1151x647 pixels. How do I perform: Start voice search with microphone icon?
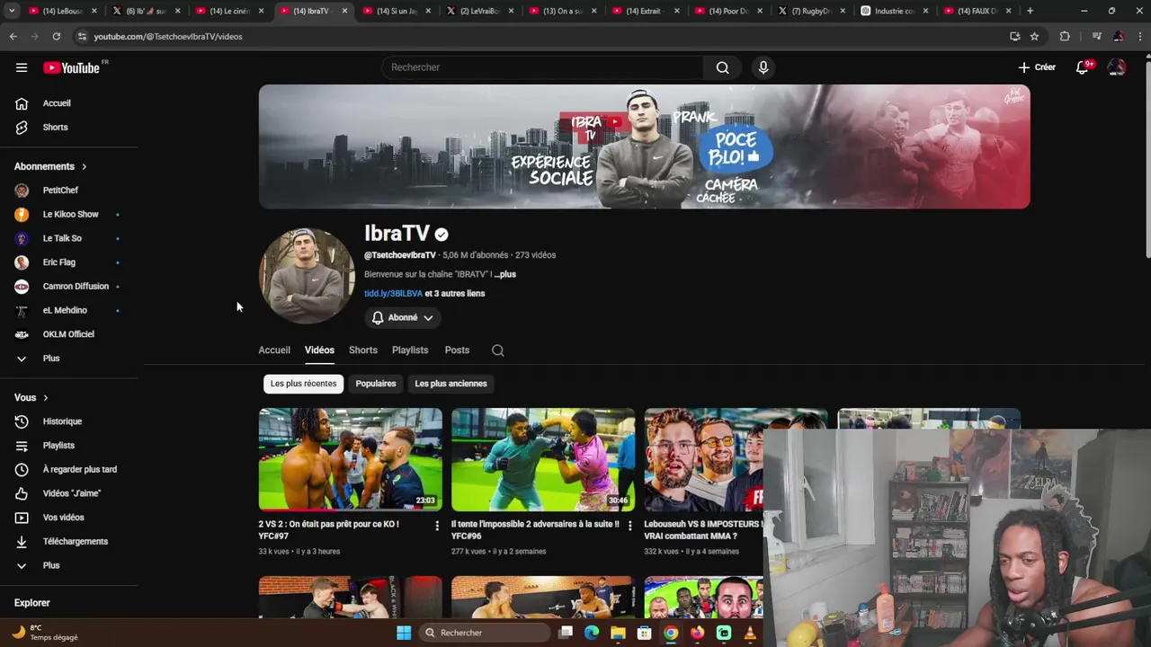tap(763, 67)
